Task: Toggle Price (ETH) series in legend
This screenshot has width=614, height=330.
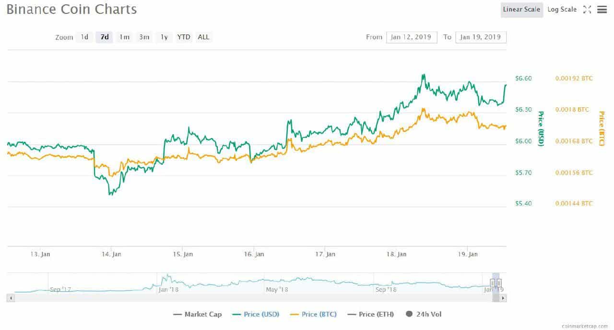Action: click(x=371, y=314)
